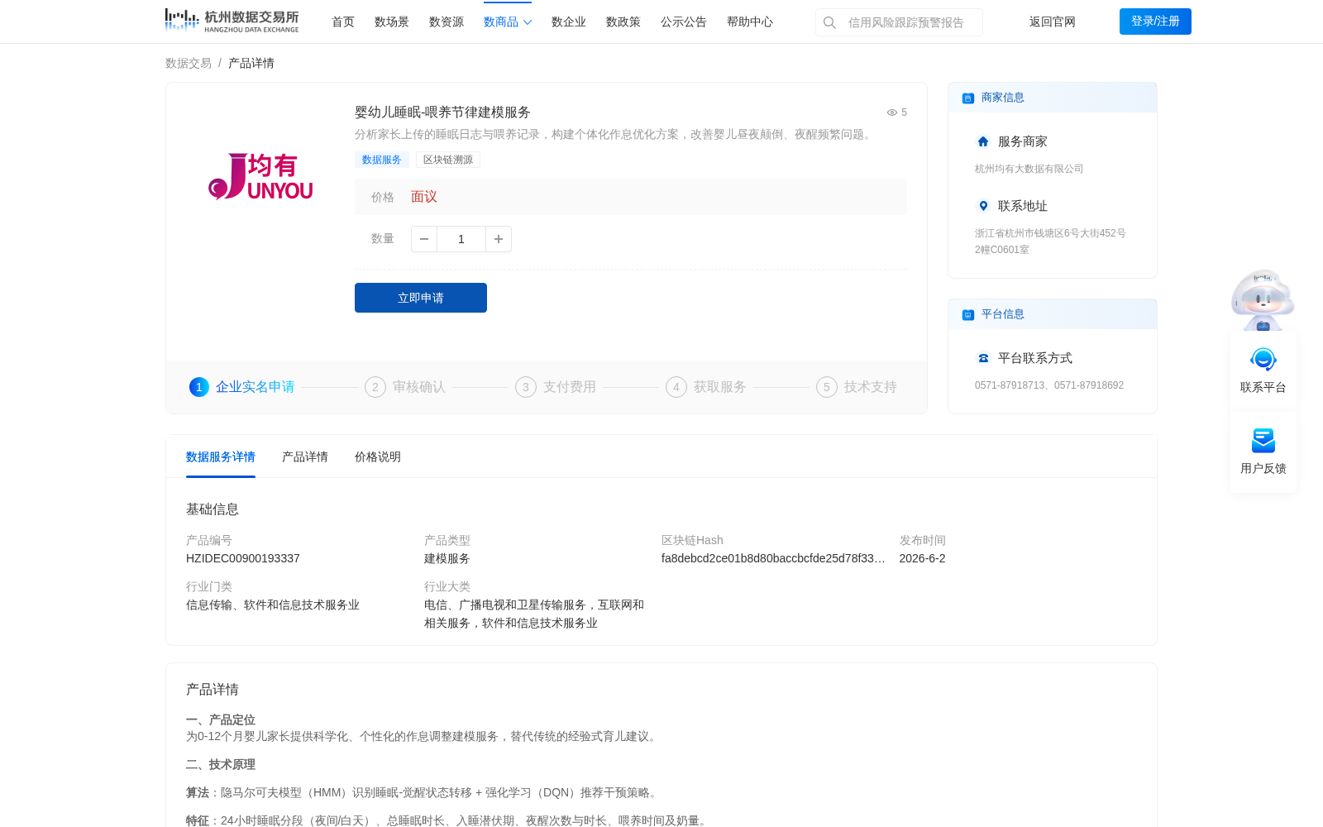Click the product number HZIDEC00900193337
The height and width of the screenshot is (827, 1323).
pyautogui.click(x=243, y=558)
